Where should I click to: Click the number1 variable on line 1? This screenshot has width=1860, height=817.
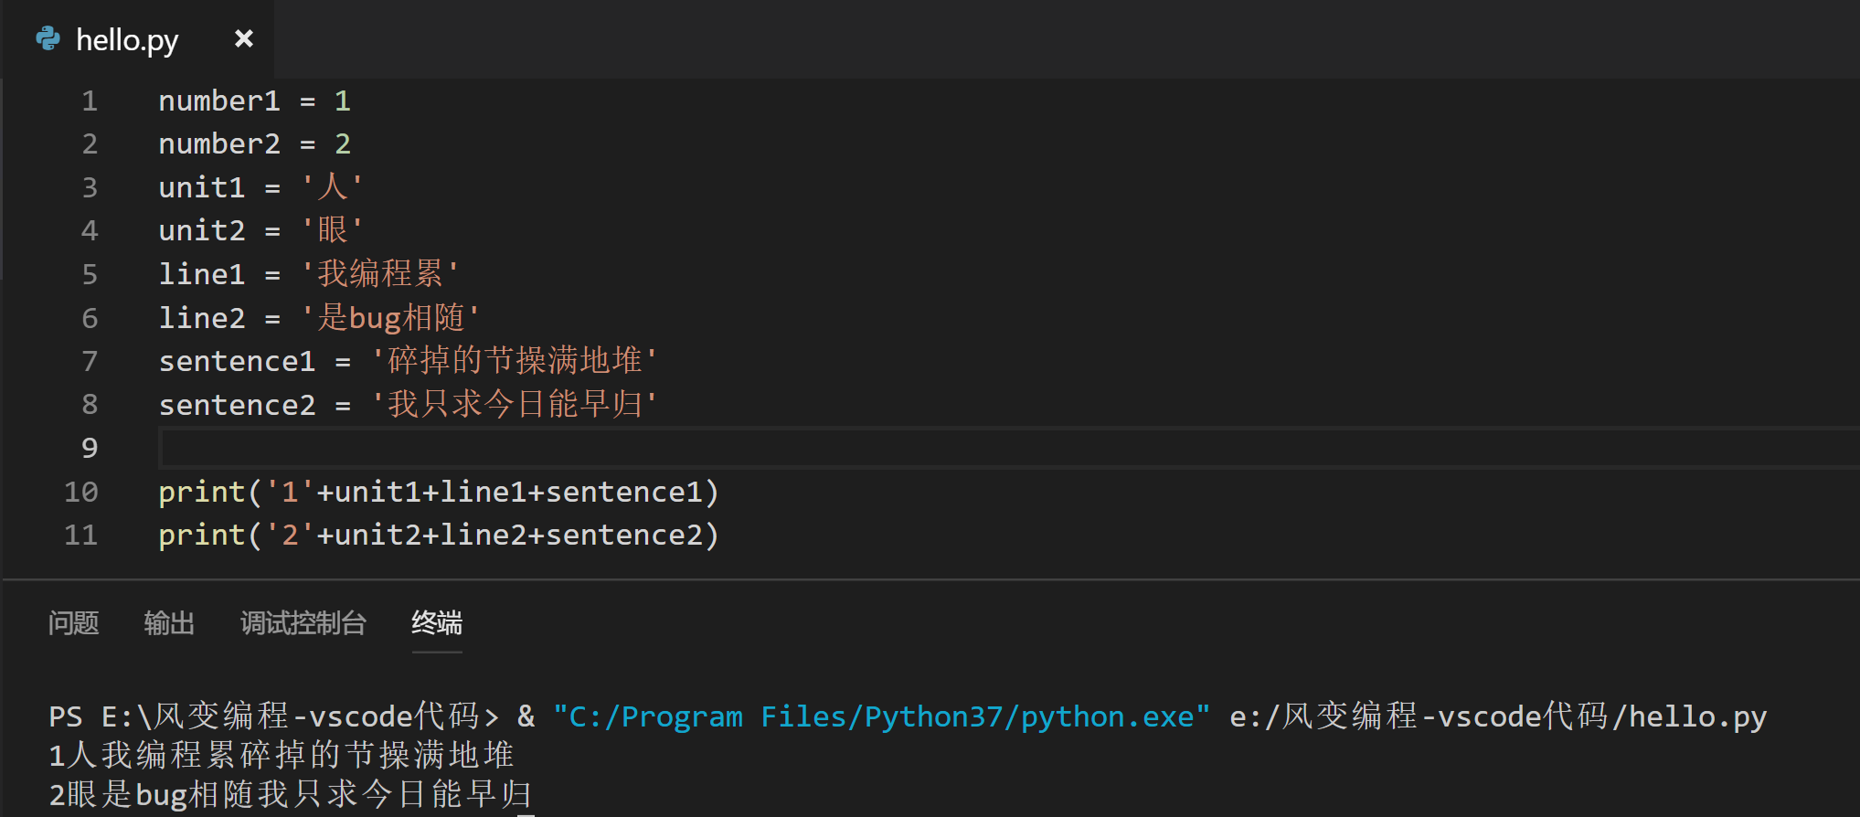point(219,101)
